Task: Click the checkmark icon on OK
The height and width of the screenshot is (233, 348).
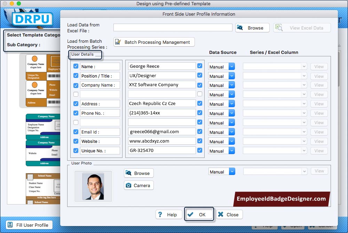Action: (190, 214)
